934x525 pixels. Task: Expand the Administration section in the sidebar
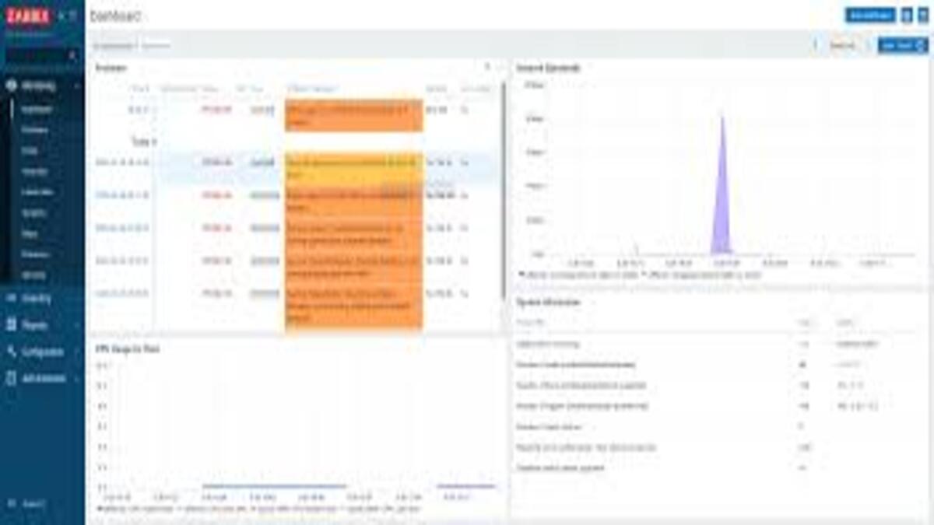click(x=76, y=379)
